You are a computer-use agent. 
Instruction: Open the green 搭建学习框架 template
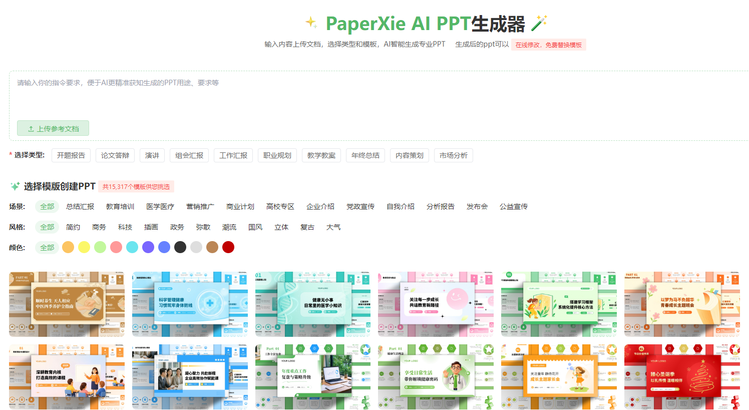[x=559, y=304]
